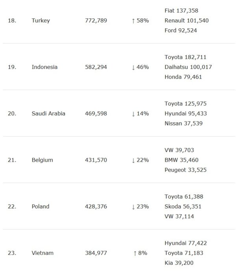Click the up arrow 58% change for Turkey
Screen dimensions: 236x275
click(140, 20)
